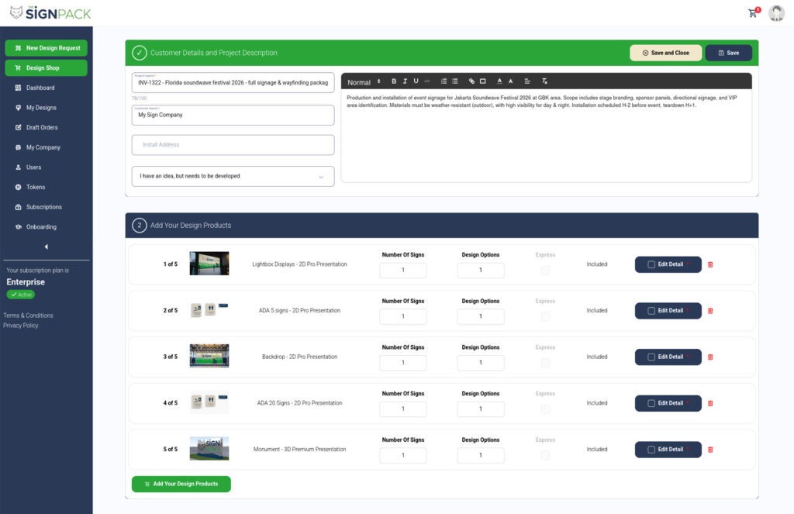Image resolution: width=794 pixels, height=514 pixels.
Task: Clear text formatting in editor
Action: (544, 81)
